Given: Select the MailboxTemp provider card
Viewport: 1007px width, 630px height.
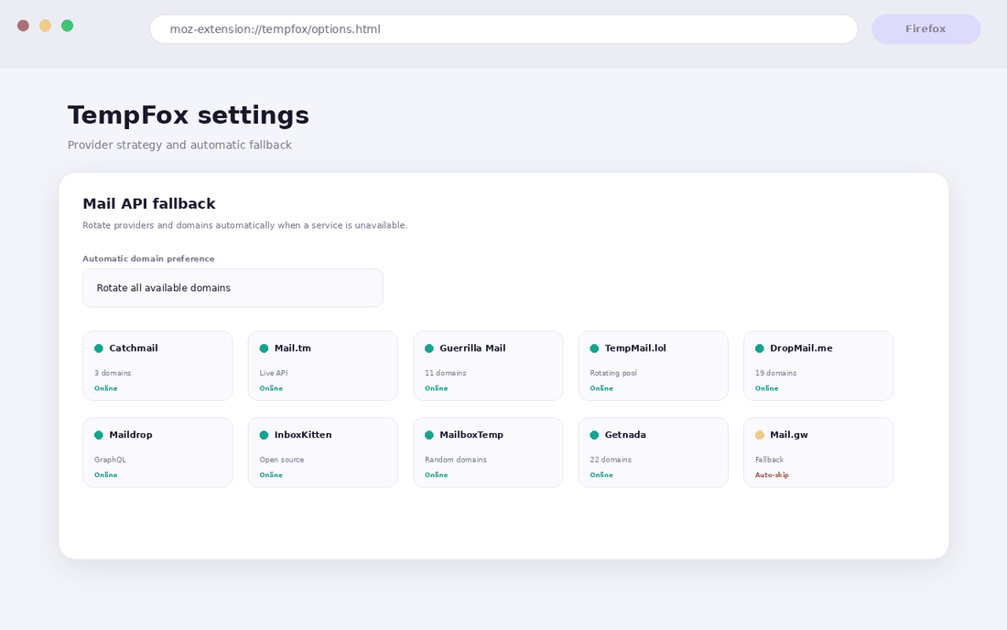Looking at the screenshot, I should click(x=488, y=452).
